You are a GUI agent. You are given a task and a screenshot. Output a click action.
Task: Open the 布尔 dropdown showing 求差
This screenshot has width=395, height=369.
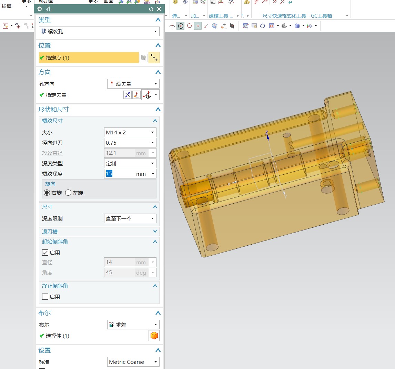point(133,325)
